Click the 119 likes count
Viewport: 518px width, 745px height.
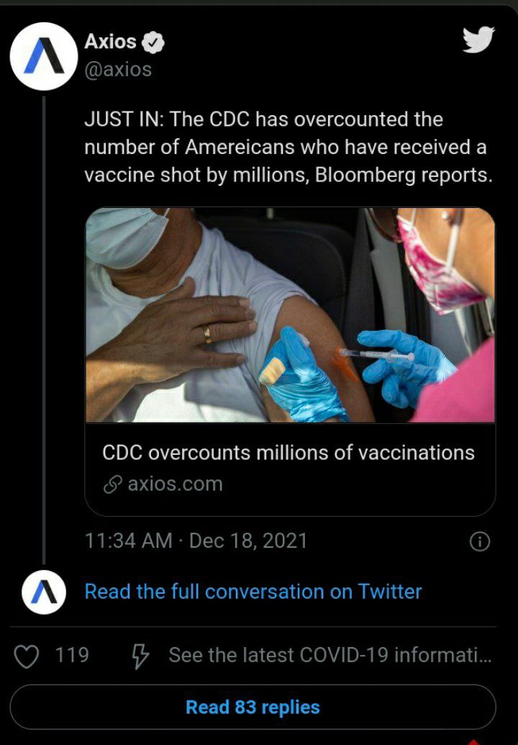point(72,656)
